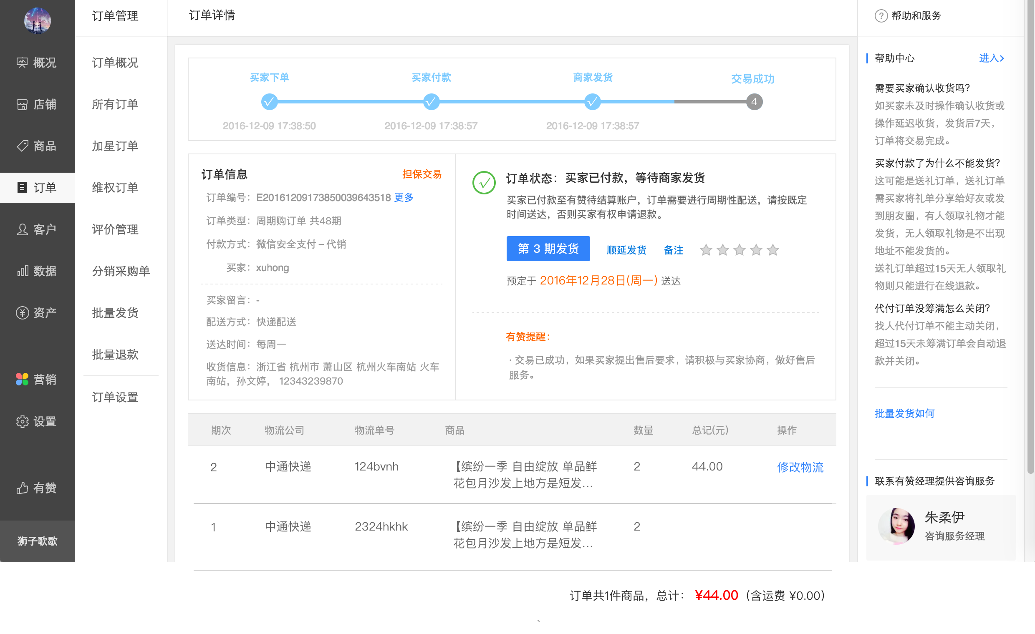Expand 更多 next to order number
This screenshot has width=1035, height=634.
point(403,197)
